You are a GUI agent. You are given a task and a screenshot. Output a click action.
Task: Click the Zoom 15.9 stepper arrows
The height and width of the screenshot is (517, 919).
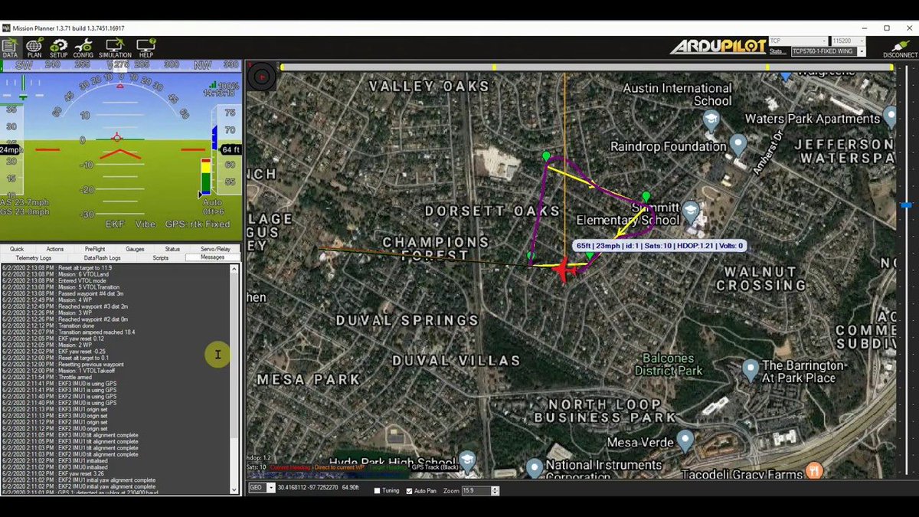pos(495,490)
